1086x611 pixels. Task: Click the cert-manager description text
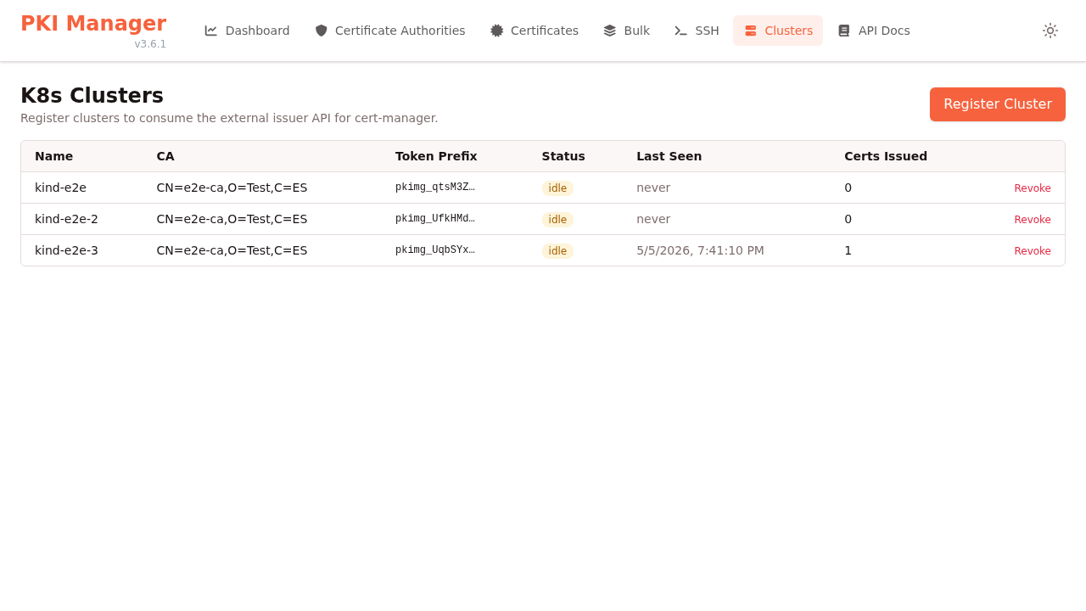229,118
